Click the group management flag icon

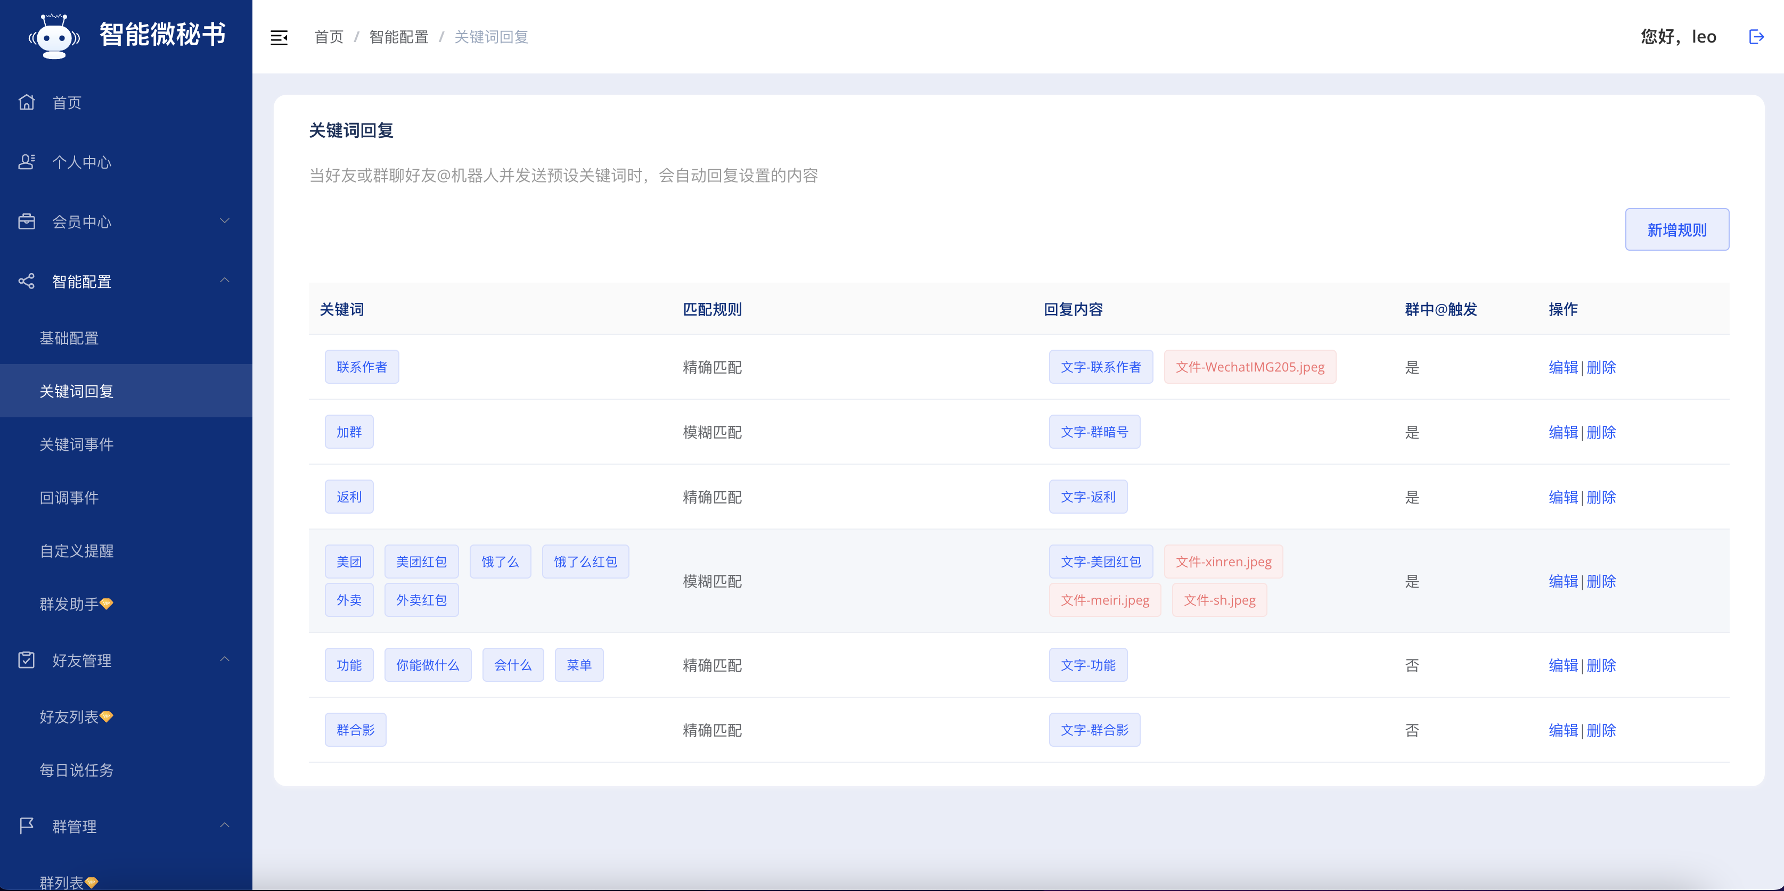(x=26, y=825)
